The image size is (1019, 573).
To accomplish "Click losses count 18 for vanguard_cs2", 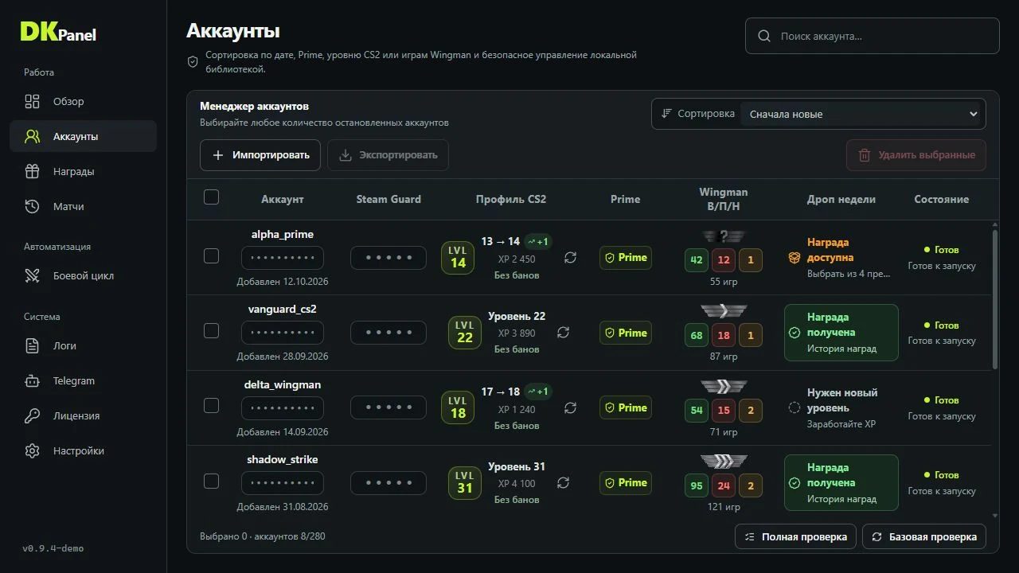I will pyautogui.click(x=724, y=335).
